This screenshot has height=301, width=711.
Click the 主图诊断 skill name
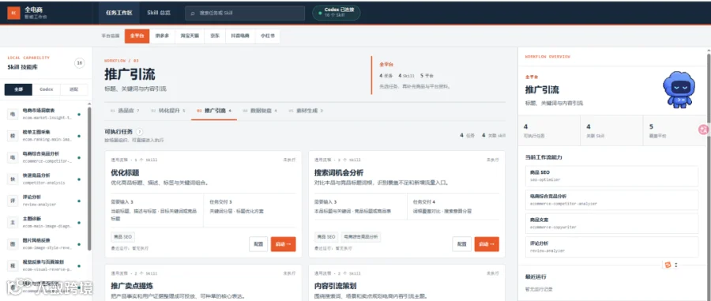pyautogui.click(x=32, y=219)
